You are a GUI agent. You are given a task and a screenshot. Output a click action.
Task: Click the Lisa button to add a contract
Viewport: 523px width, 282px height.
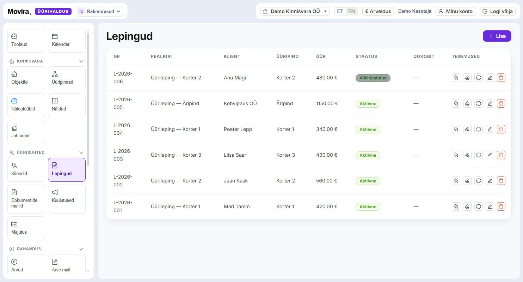[497, 36]
